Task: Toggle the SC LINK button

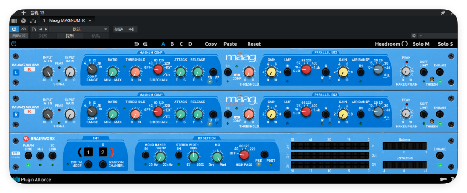Action: click(x=52, y=156)
